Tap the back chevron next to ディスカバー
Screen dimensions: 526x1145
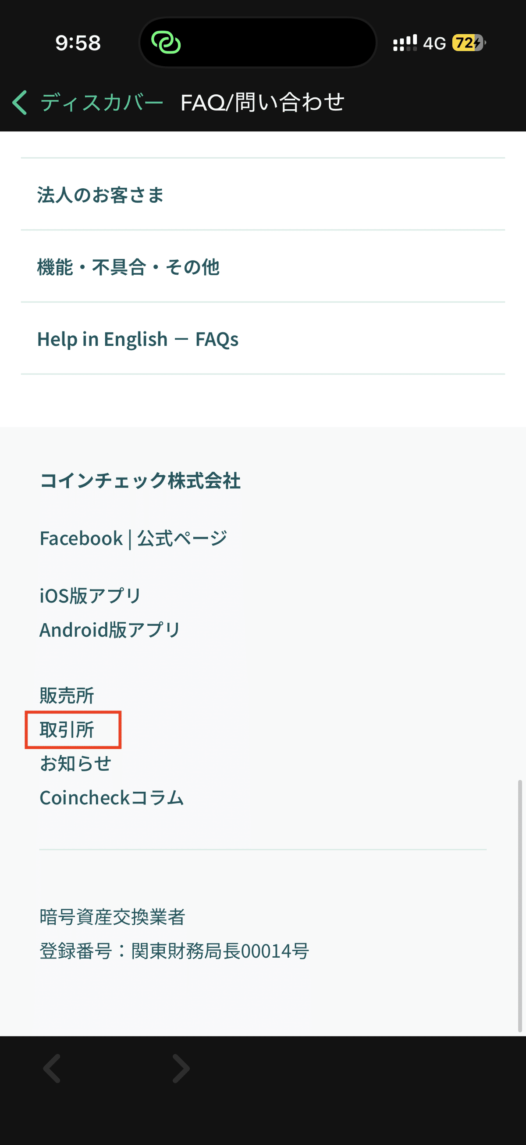pyautogui.click(x=20, y=102)
